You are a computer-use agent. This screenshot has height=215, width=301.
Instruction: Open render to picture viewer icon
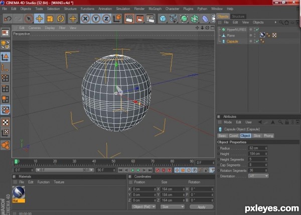[x=140, y=19]
